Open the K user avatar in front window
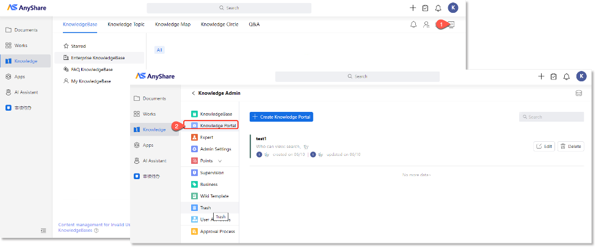This screenshot has width=596, height=247. click(581, 76)
